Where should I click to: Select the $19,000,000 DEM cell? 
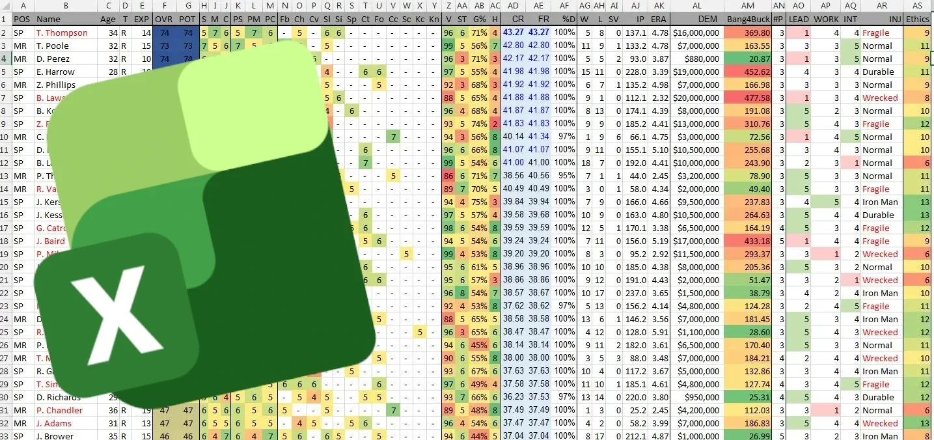697,72
